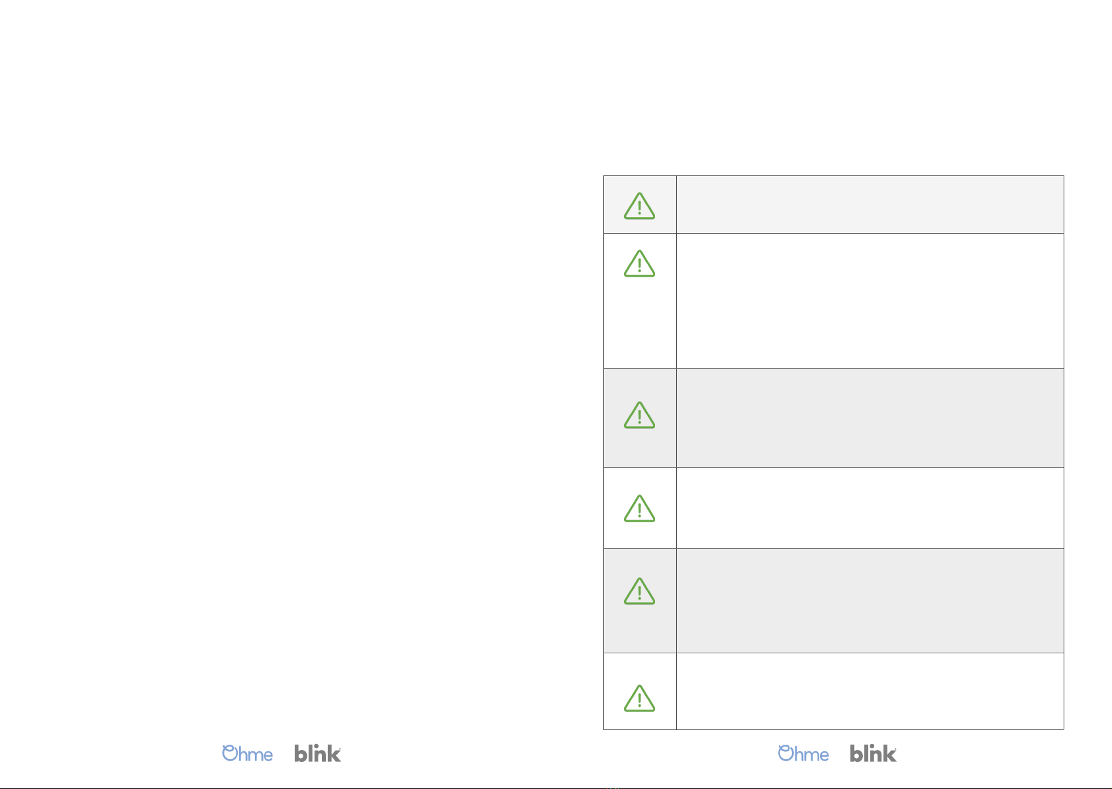This screenshot has width=1112, height=789.
Task: Select the fourth row warning triangle icon
Action: 639,508
